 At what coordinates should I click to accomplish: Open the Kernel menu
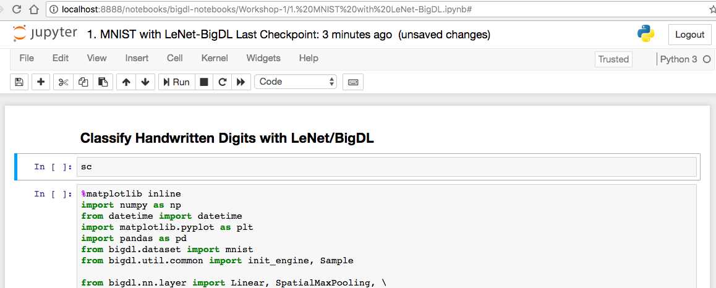pyautogui.click(x=215, y=58)
